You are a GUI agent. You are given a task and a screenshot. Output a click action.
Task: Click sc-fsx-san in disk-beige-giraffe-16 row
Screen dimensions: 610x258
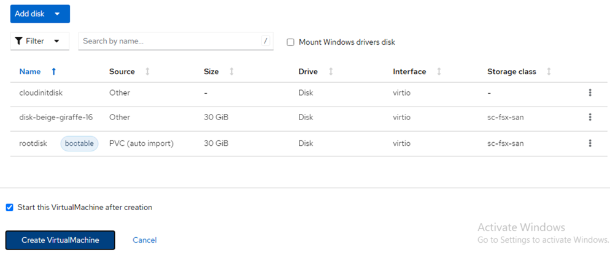coord(505,117)
